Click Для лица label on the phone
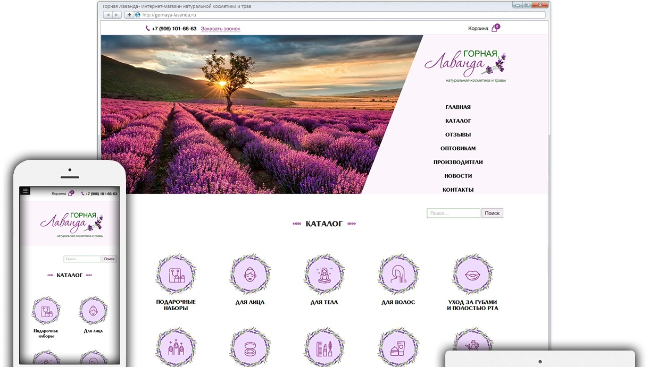 [x=94, y=331]
